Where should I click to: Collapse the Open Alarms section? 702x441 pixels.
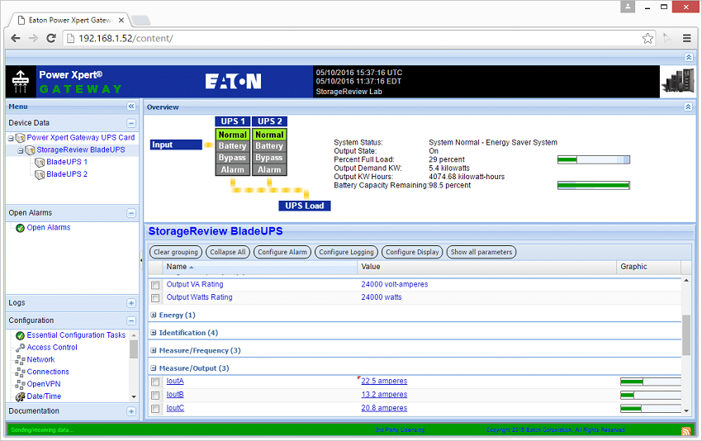tap(131, 213)
